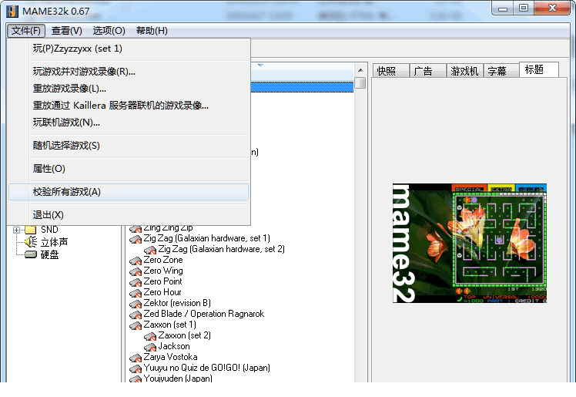This screenshot has width=576, height=397.
Task: Select Zed Blade / Operation Ragnarok
Action: [x=204, y=314]
